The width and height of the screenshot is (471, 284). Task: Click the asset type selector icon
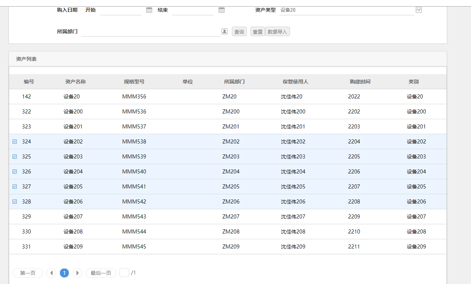click(419, 10)
